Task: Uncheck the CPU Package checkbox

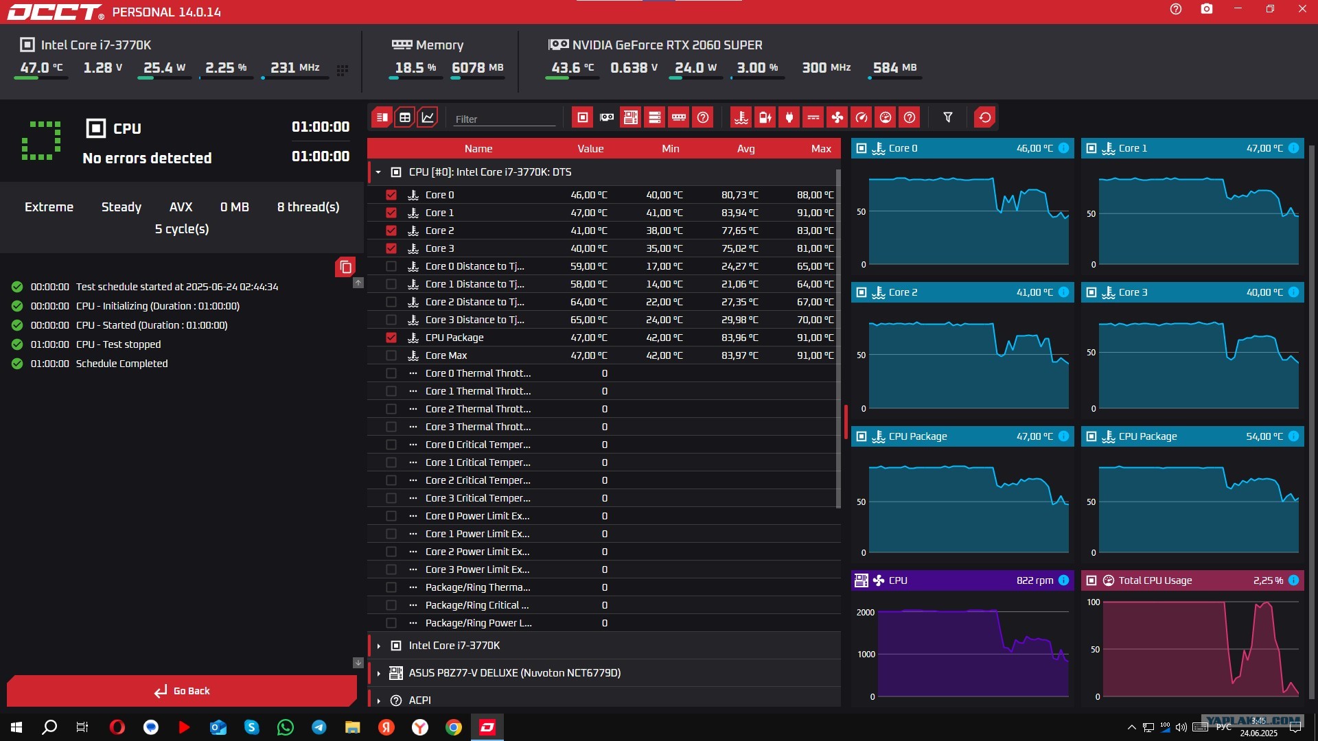Action: click(391, 338)
